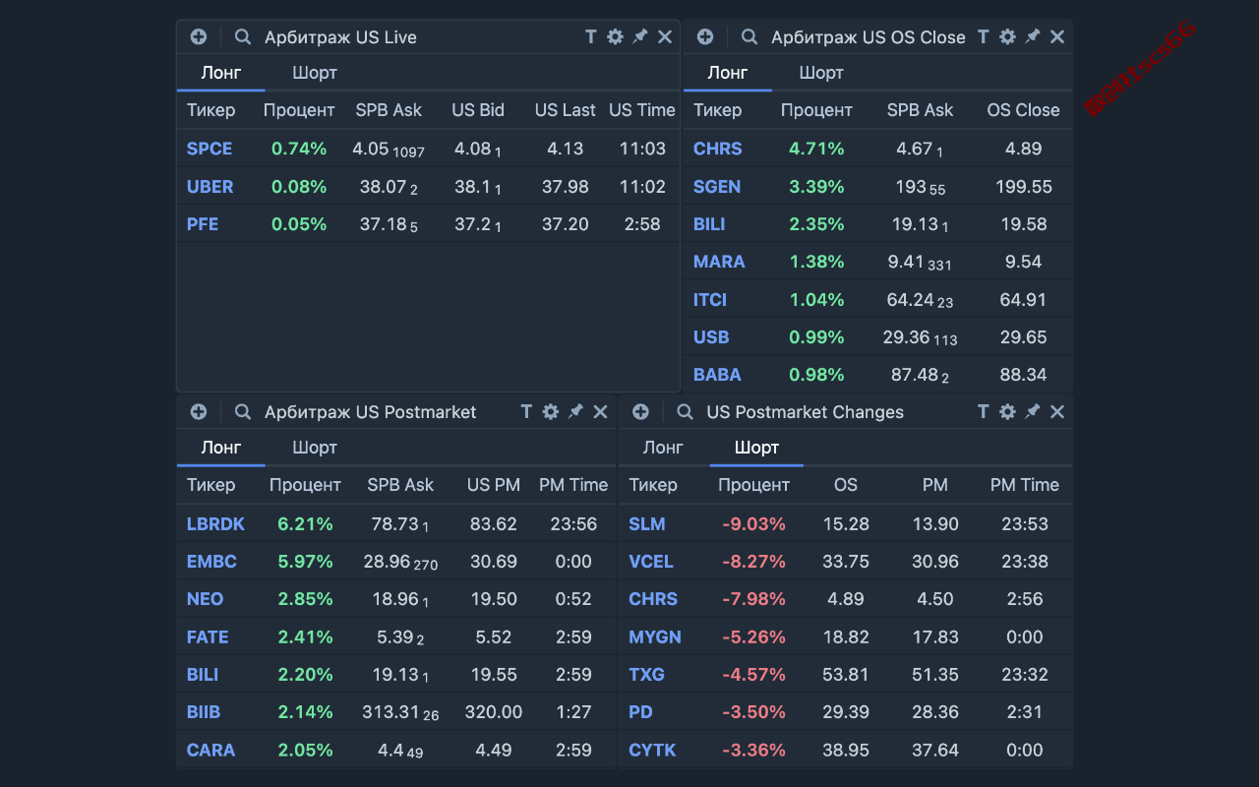Click the T icon in US Postmarket Changes panel
Viewport: 1259px width, 787px height.
(x=983, y=411)
